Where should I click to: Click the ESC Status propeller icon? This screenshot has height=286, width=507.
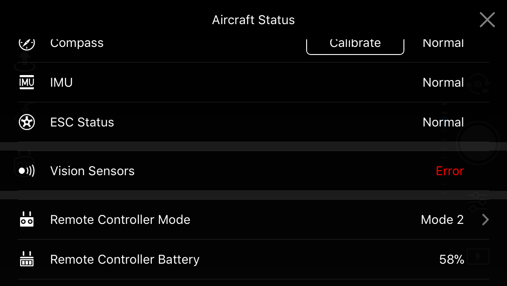(26, 122)
